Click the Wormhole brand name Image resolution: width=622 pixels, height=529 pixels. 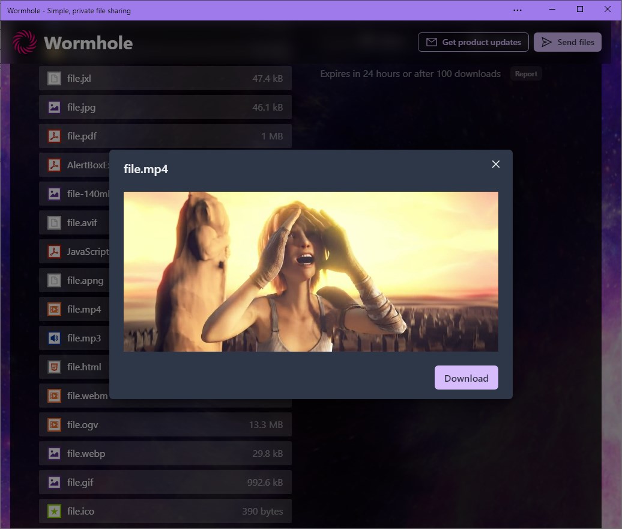click(88, 43)
